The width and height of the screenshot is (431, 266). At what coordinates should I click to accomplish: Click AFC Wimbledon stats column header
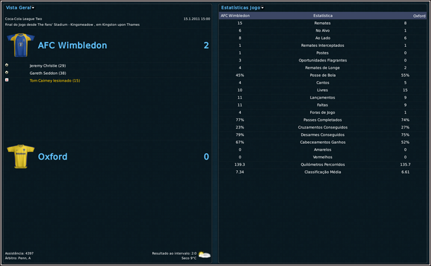coord(235,15)
